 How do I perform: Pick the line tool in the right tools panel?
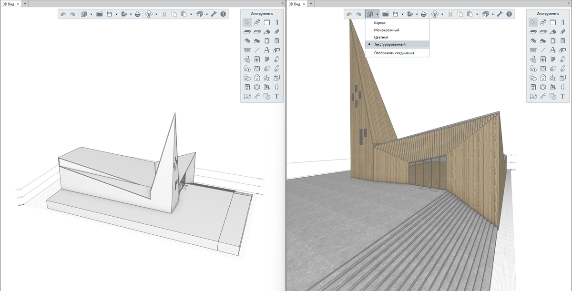coord(543,50)
